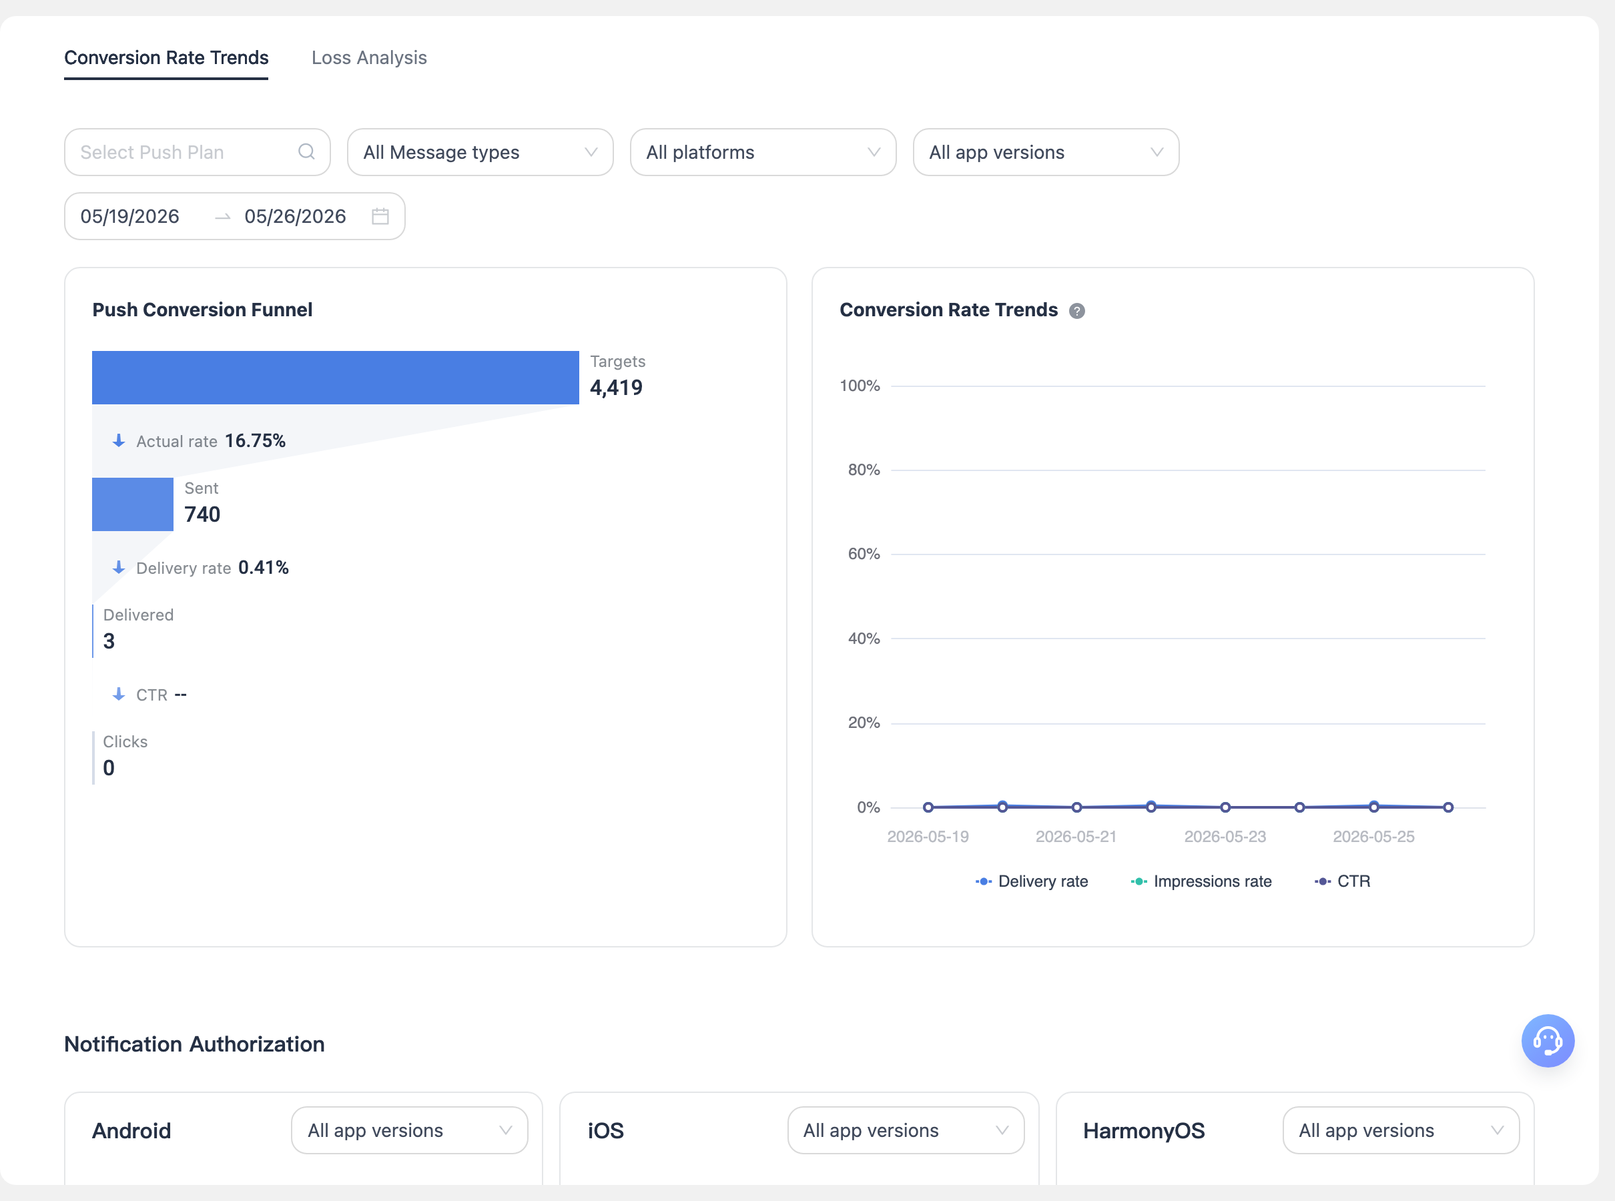The height and width of the screenshot is (1201, 1615).
Task: Toggle CTR series in chart legend
Action: point(1342,881)
